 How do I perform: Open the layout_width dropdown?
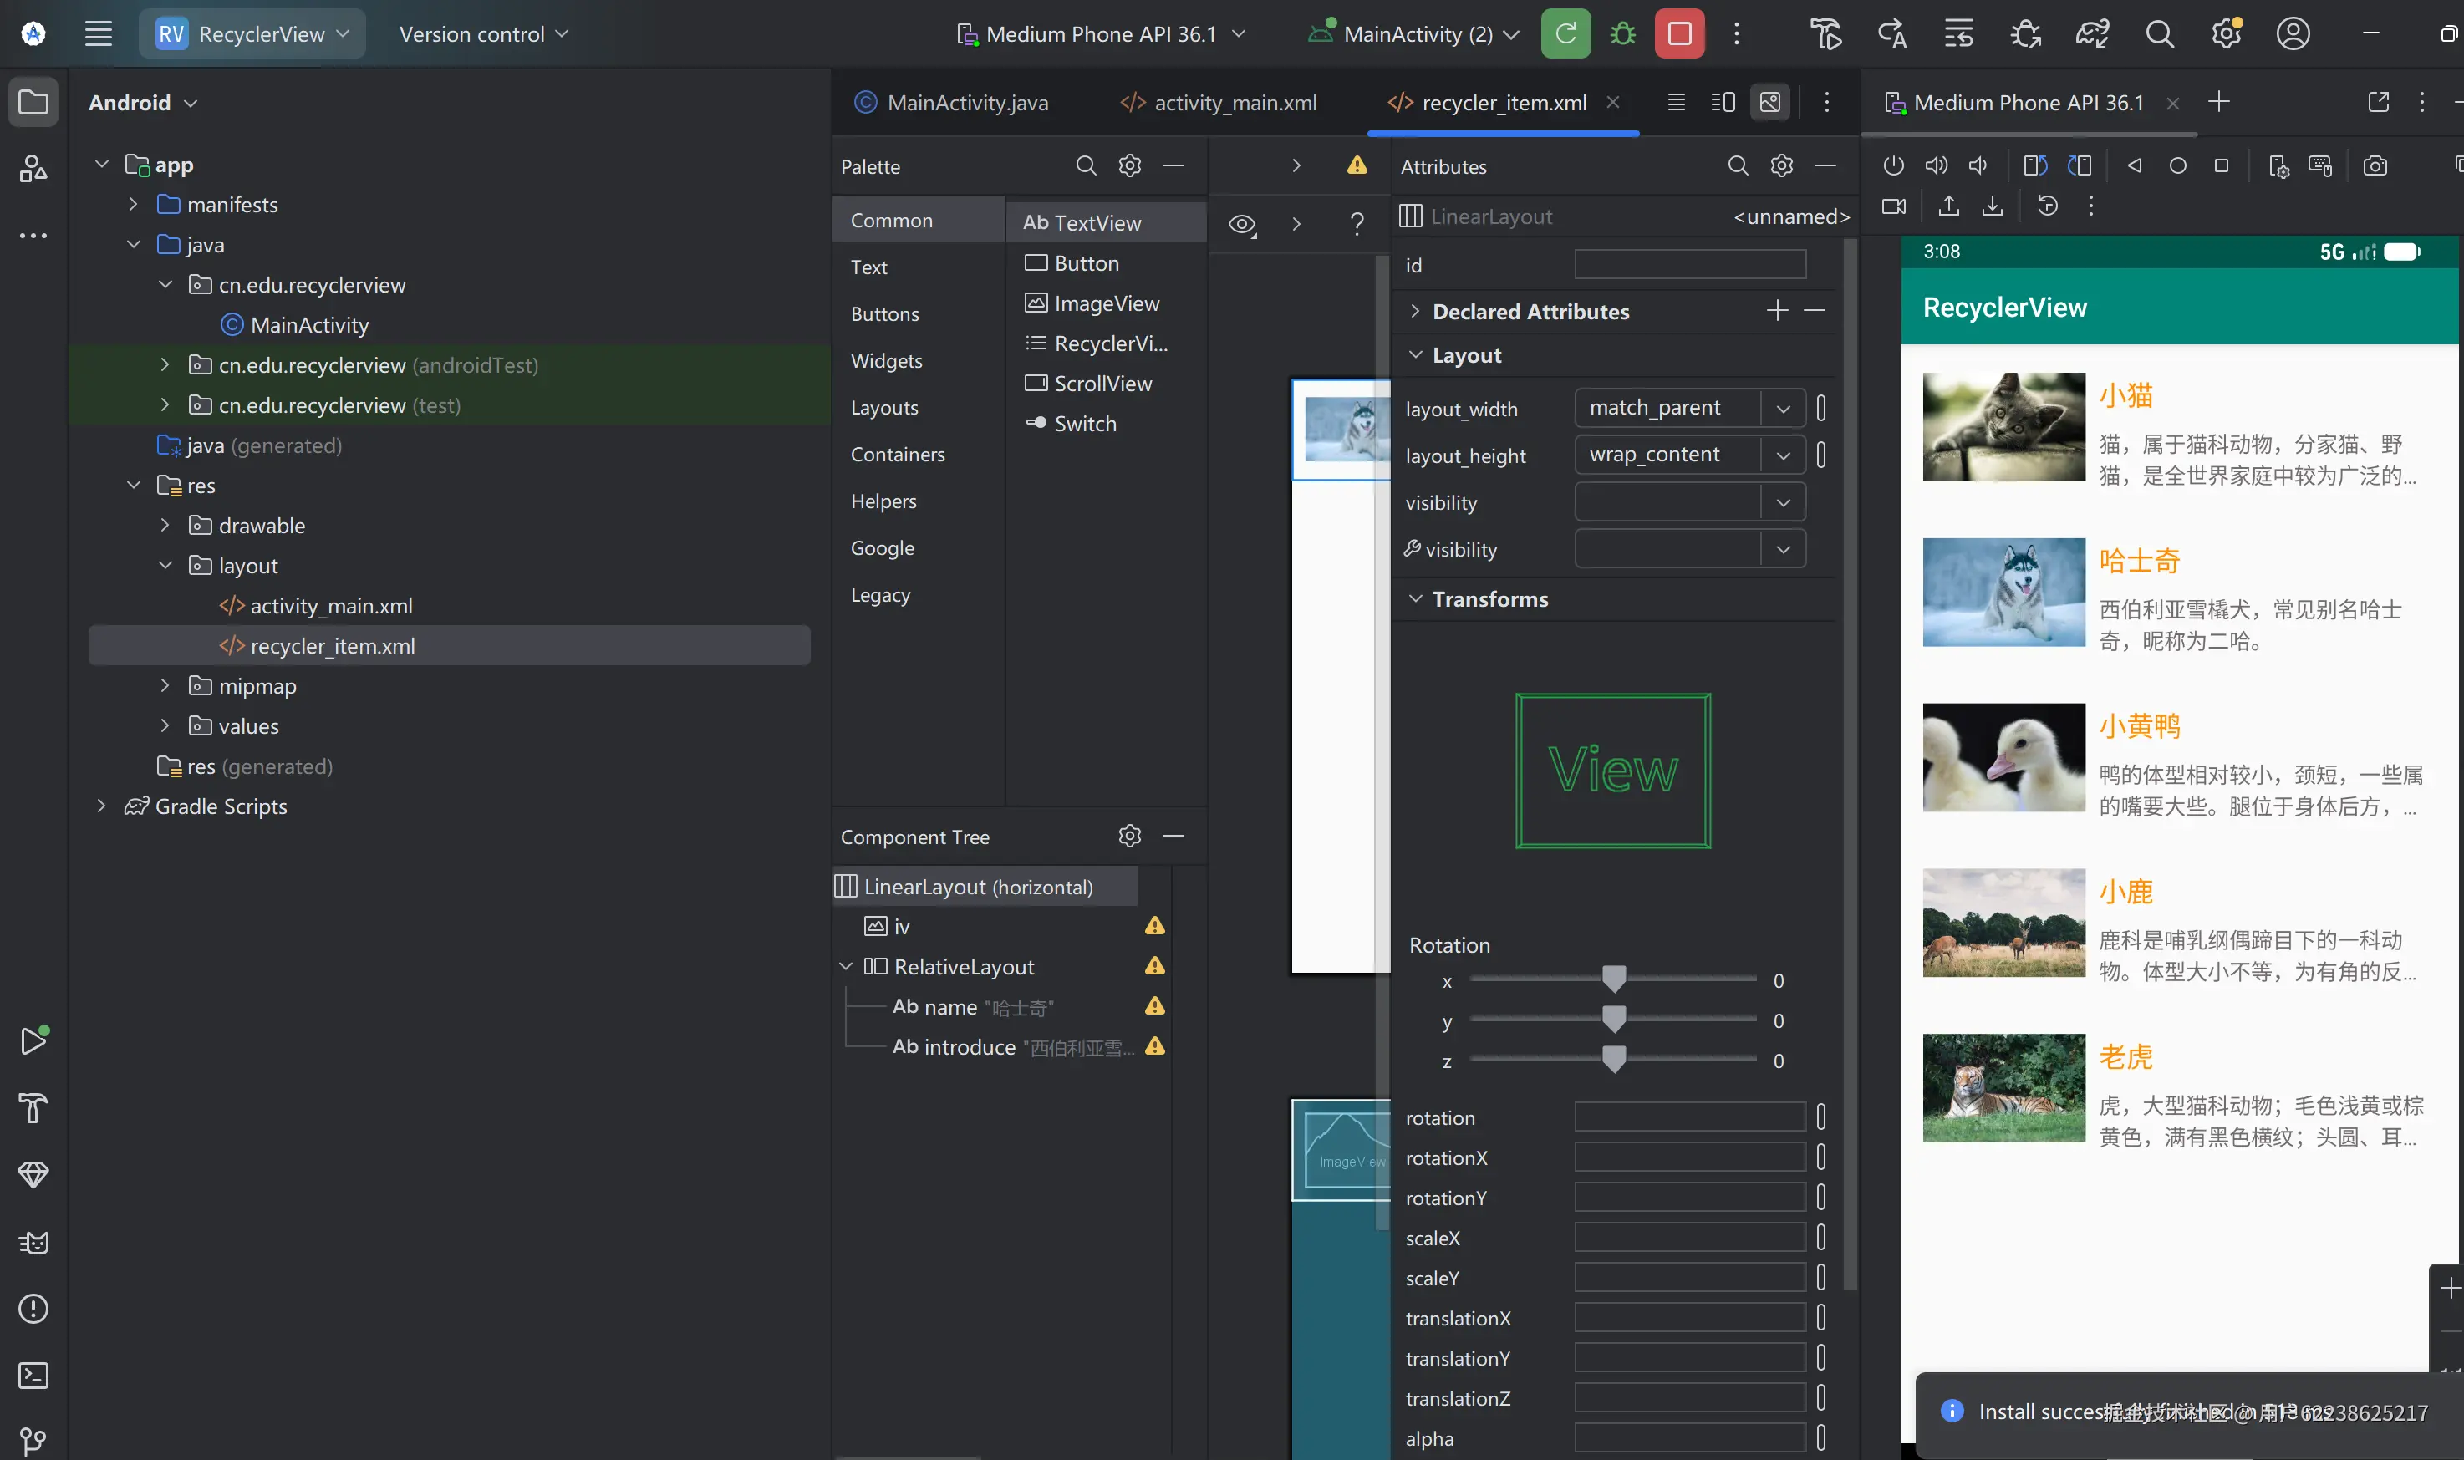point(1782,409)
